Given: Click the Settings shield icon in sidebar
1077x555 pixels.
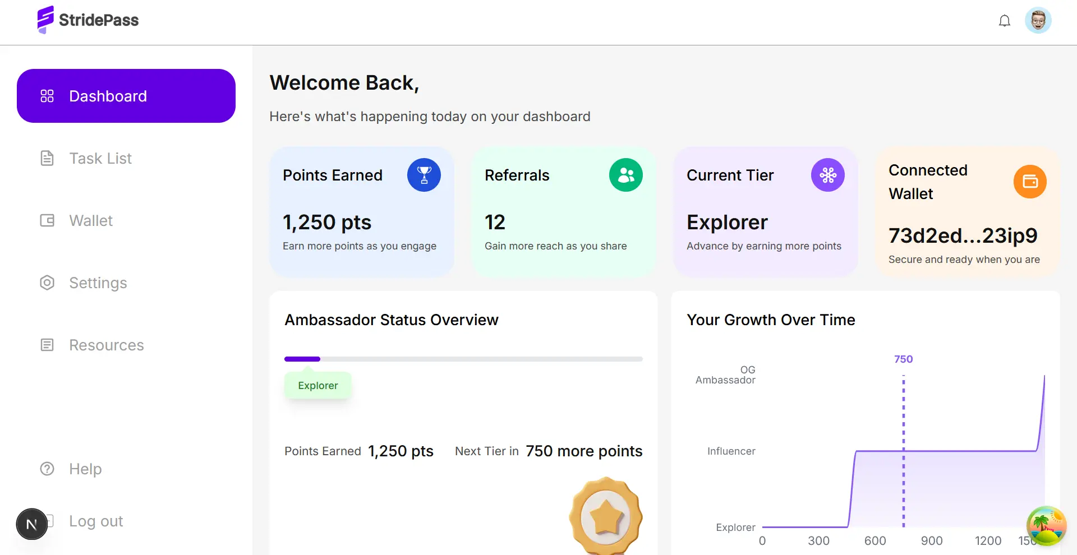Looking at the screenshot, I should 47,283.
